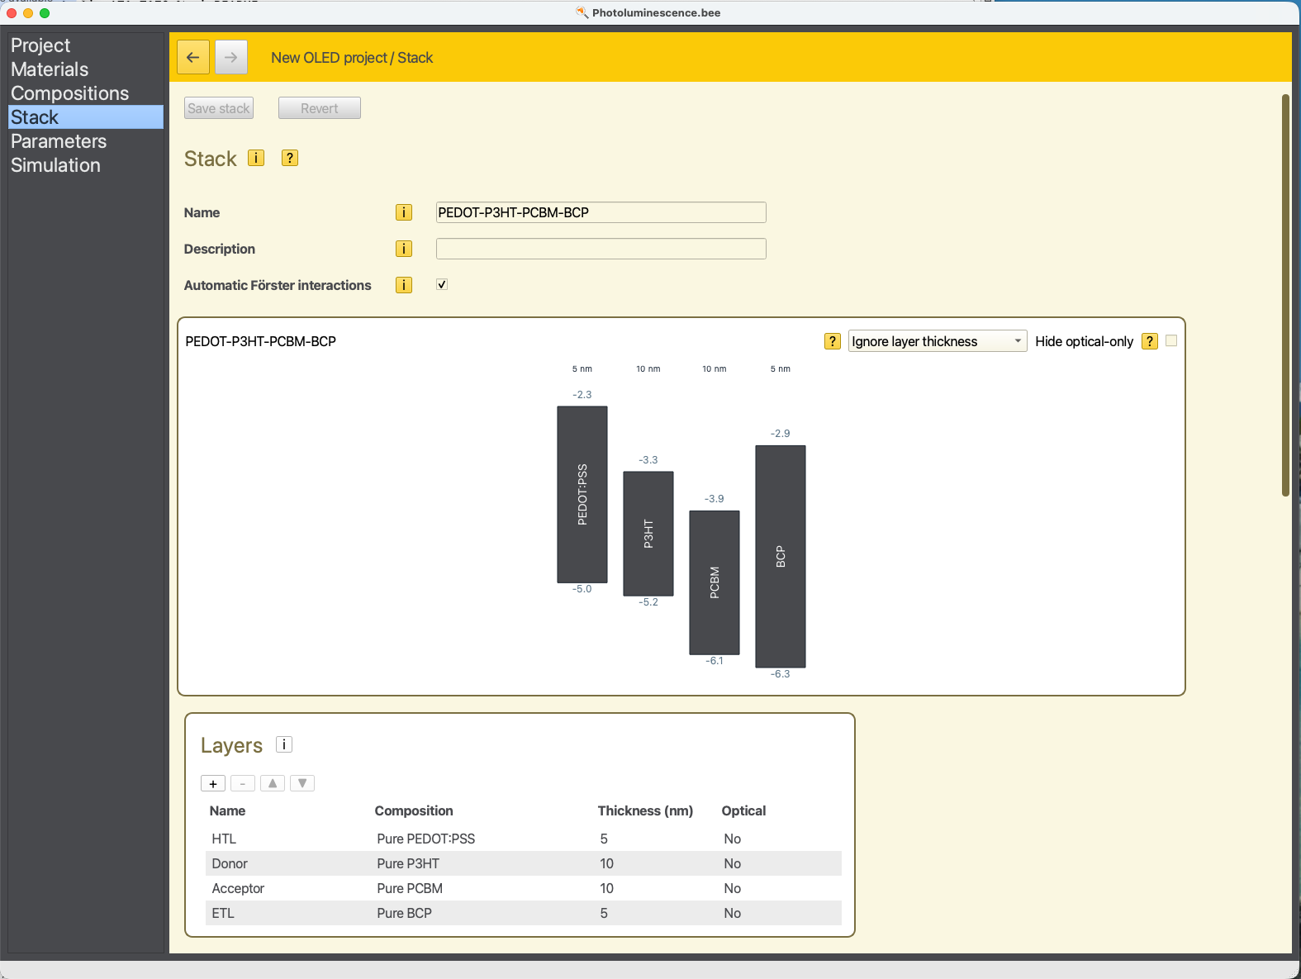The width and height of the screenshot is (1301, 979).
Task: Open help for Hide optical-only option
Action: (x=1149, y=341)
